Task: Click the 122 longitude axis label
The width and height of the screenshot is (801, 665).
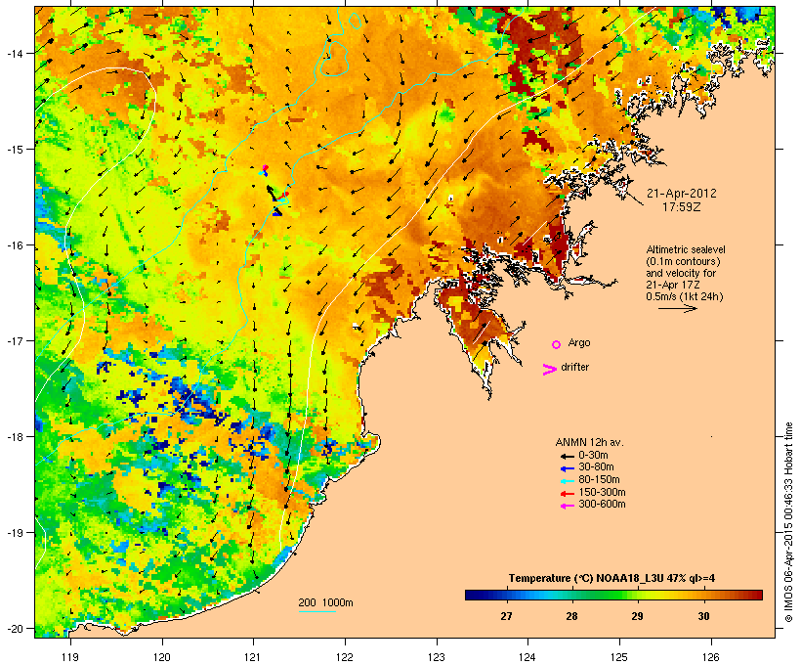Action: pyautogui.click(x=345, y=656)
